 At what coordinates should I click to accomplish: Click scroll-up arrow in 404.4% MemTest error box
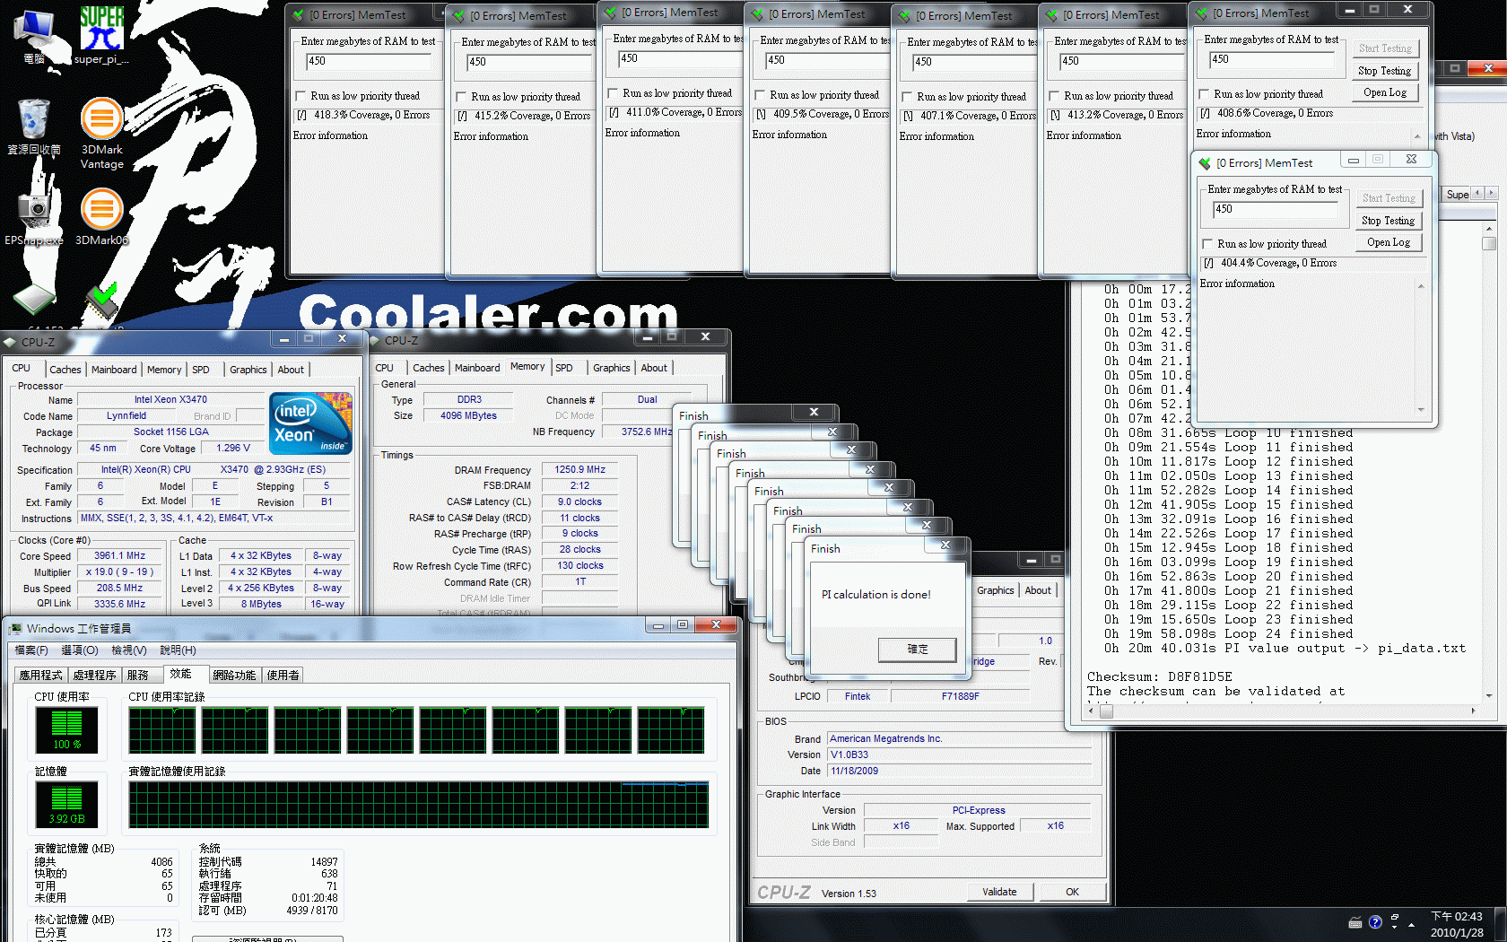(x=1421, y=286)
